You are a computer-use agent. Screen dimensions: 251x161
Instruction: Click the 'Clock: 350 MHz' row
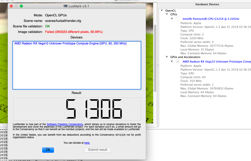(191, 81)
